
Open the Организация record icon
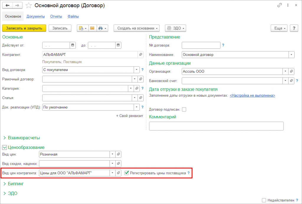tap(291, 72)
